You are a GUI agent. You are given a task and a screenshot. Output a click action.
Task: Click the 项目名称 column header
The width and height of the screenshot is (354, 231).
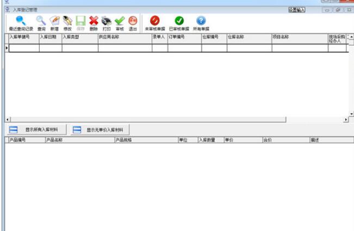click(300, 39)
